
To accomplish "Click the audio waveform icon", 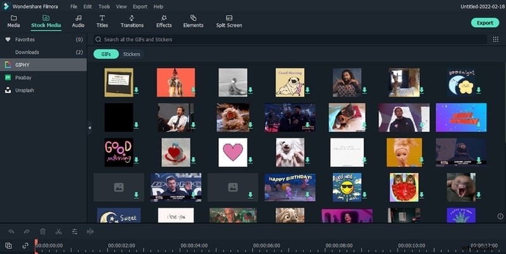I will [x=90, y=231].
